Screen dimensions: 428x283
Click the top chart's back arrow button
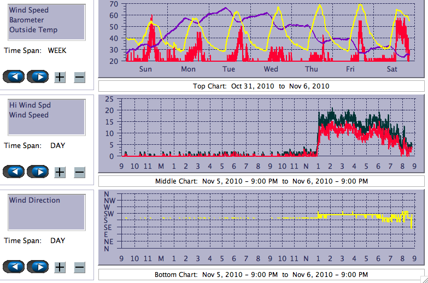14,76
